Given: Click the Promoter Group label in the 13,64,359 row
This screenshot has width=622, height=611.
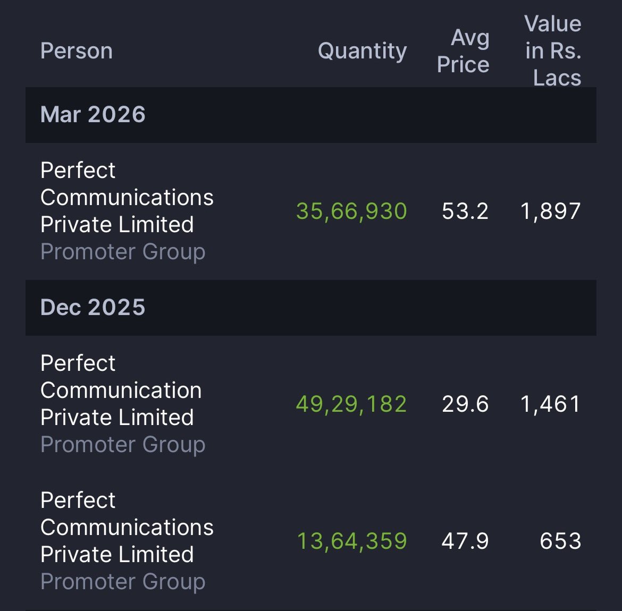Looking at the screenshot, I should [123, 582].
